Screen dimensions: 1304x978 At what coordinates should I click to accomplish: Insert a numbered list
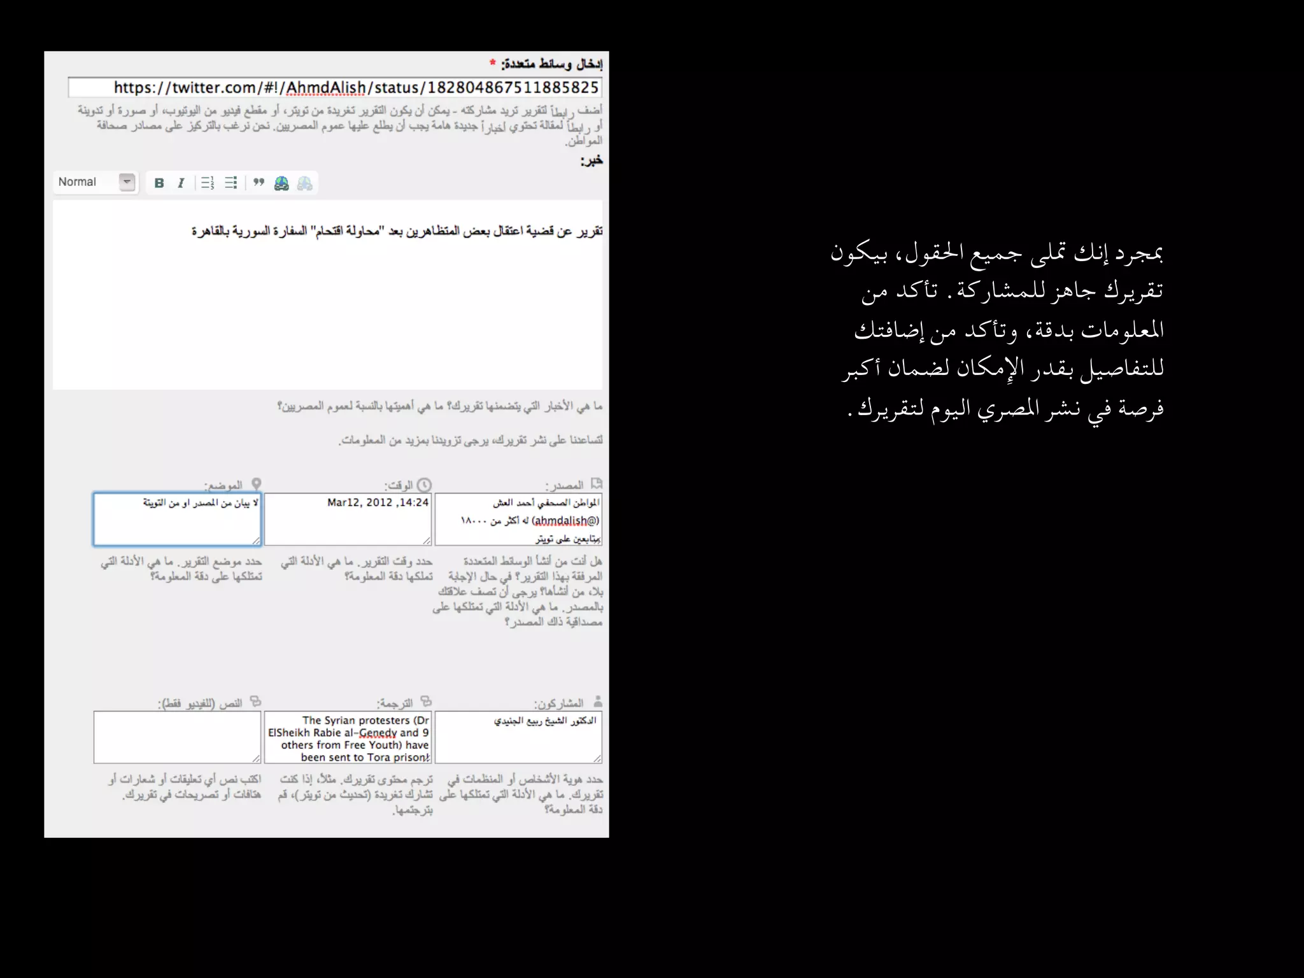(x=208, y=183)
